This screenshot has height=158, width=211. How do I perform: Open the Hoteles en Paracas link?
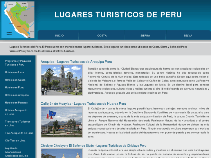(16, 103)
